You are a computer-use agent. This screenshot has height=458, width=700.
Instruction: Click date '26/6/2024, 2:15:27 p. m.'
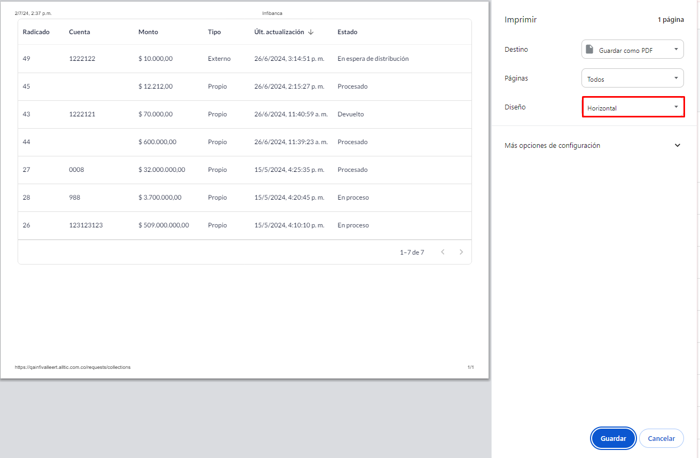pyautogui.click(x=289, y=86)
